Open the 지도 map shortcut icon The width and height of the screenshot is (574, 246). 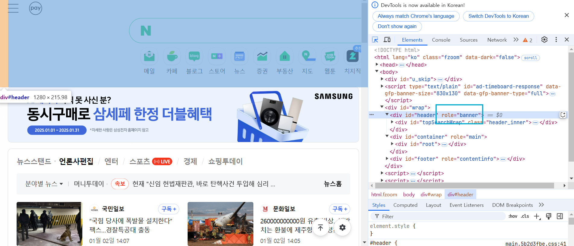pyautogui.click(x=307, y=56)
